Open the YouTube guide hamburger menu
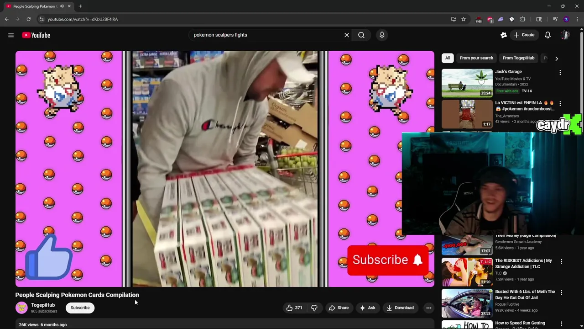This screenshot has height=329, width=584. tap(11, 35)
